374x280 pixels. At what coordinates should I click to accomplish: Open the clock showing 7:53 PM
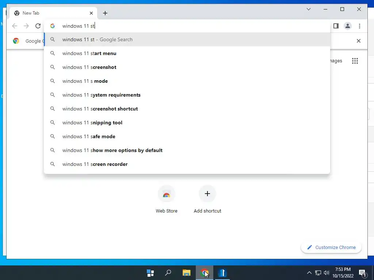click(x=343, y=273)
